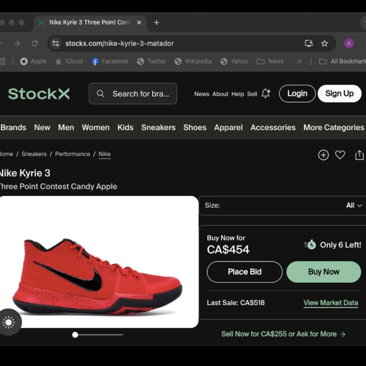Click the address bar URL
The image size is (366, 366).
[x=120, y=44]
